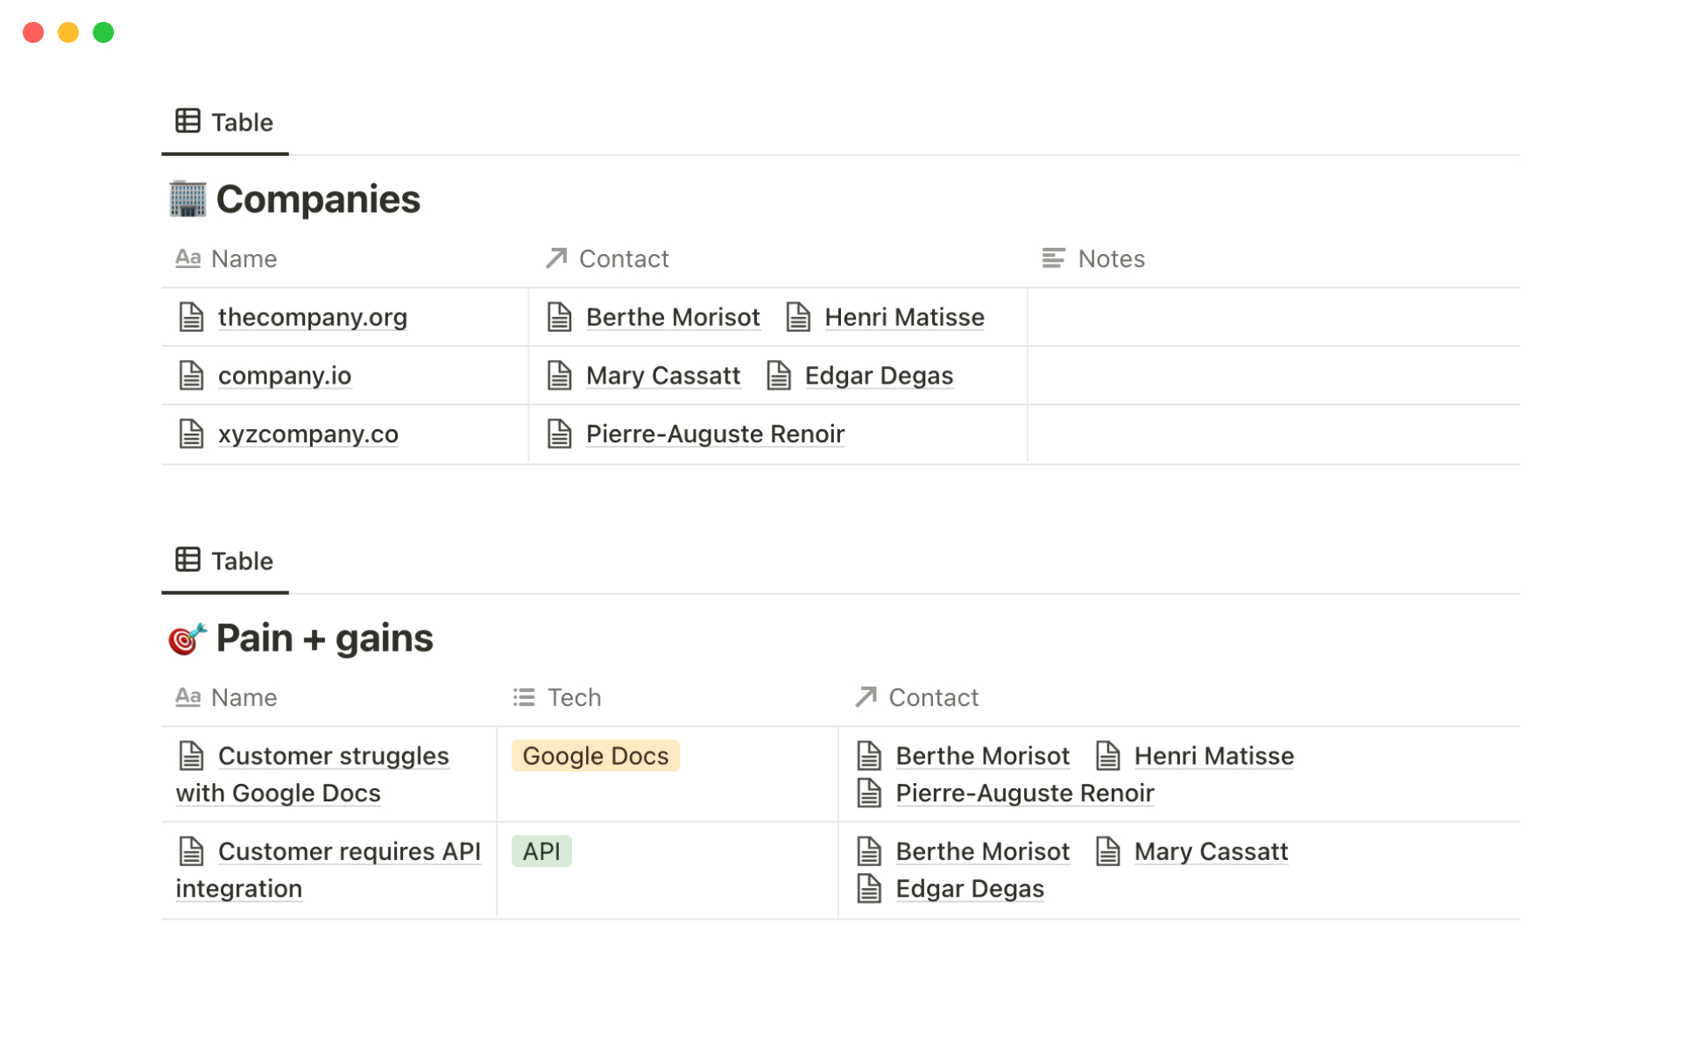Click the empty Notes cell for thecompany.org

pos(1273,317)
